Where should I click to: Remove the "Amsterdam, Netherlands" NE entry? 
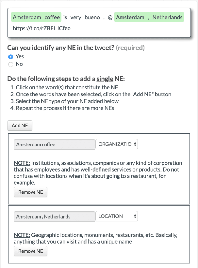[31, 251]
